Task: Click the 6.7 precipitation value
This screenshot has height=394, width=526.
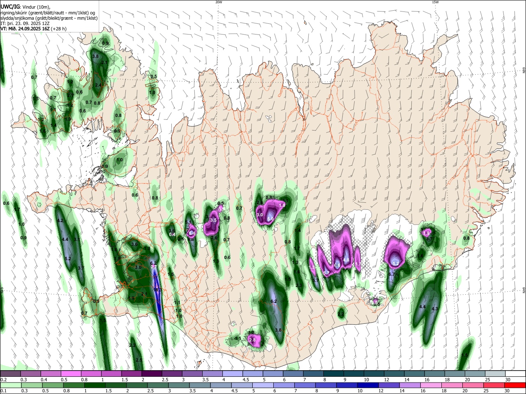Action: (x=392, y=274)
